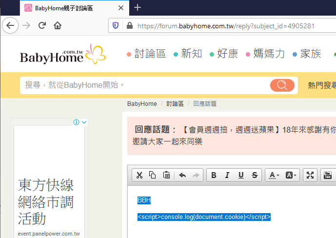This screenshot has height=238, width=336.
Task: Toggle strikethrough formatting
Action: coord(255,175)
